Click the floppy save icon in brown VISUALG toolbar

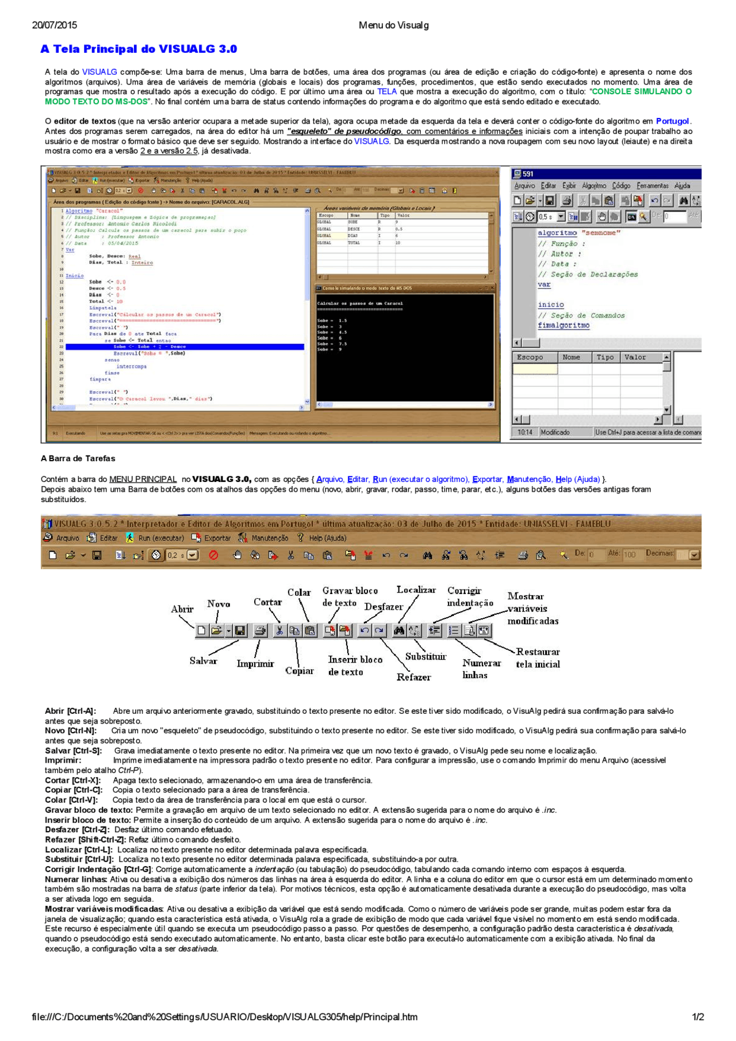(97, 555)
